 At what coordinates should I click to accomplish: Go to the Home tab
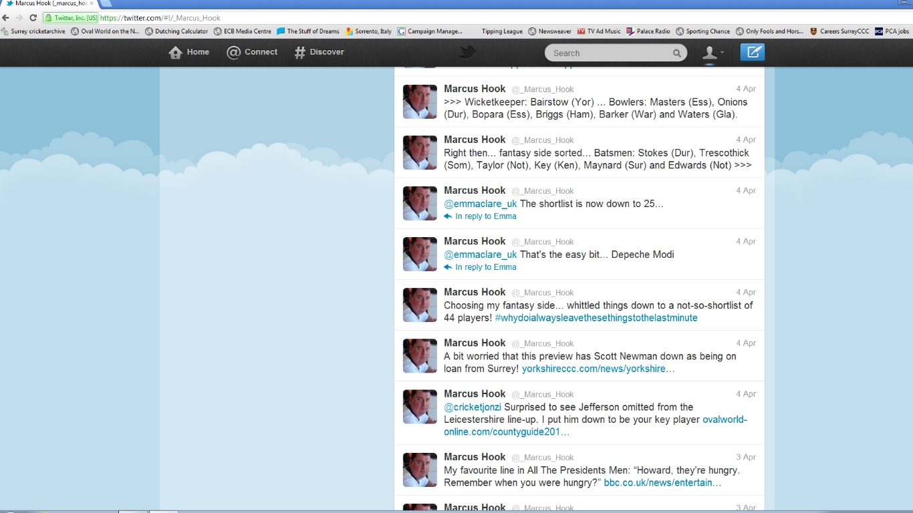point(189,52)
